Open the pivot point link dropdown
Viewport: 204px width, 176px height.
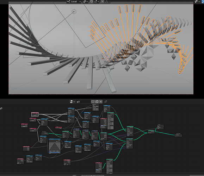pyautogui.click(x=86, y=2)
